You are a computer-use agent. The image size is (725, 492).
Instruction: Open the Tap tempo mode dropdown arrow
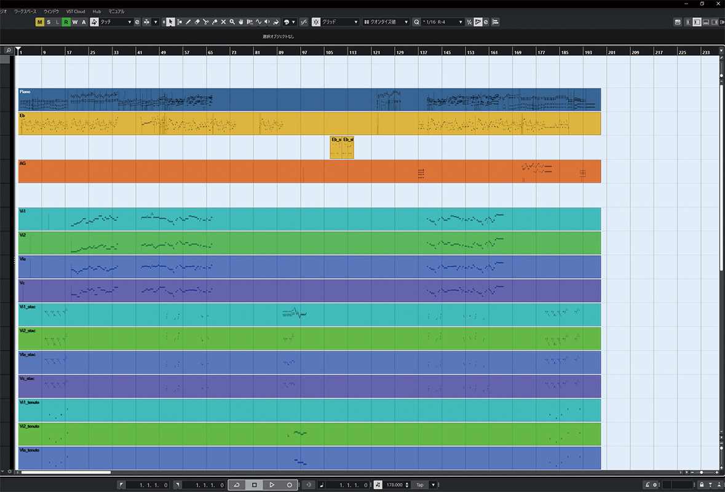pyautogui.click(x=434, y=485)
